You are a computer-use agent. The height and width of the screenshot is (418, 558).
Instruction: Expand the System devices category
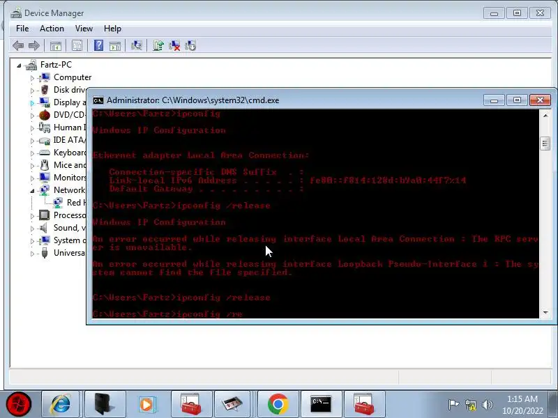[32, 240]
